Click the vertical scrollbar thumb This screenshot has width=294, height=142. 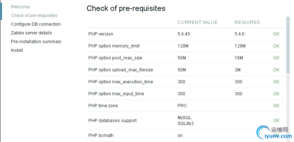click(x=288, y=45)
